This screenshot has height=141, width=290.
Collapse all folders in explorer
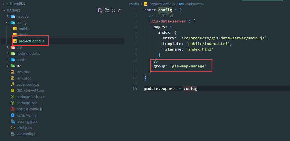coord(120,10)
